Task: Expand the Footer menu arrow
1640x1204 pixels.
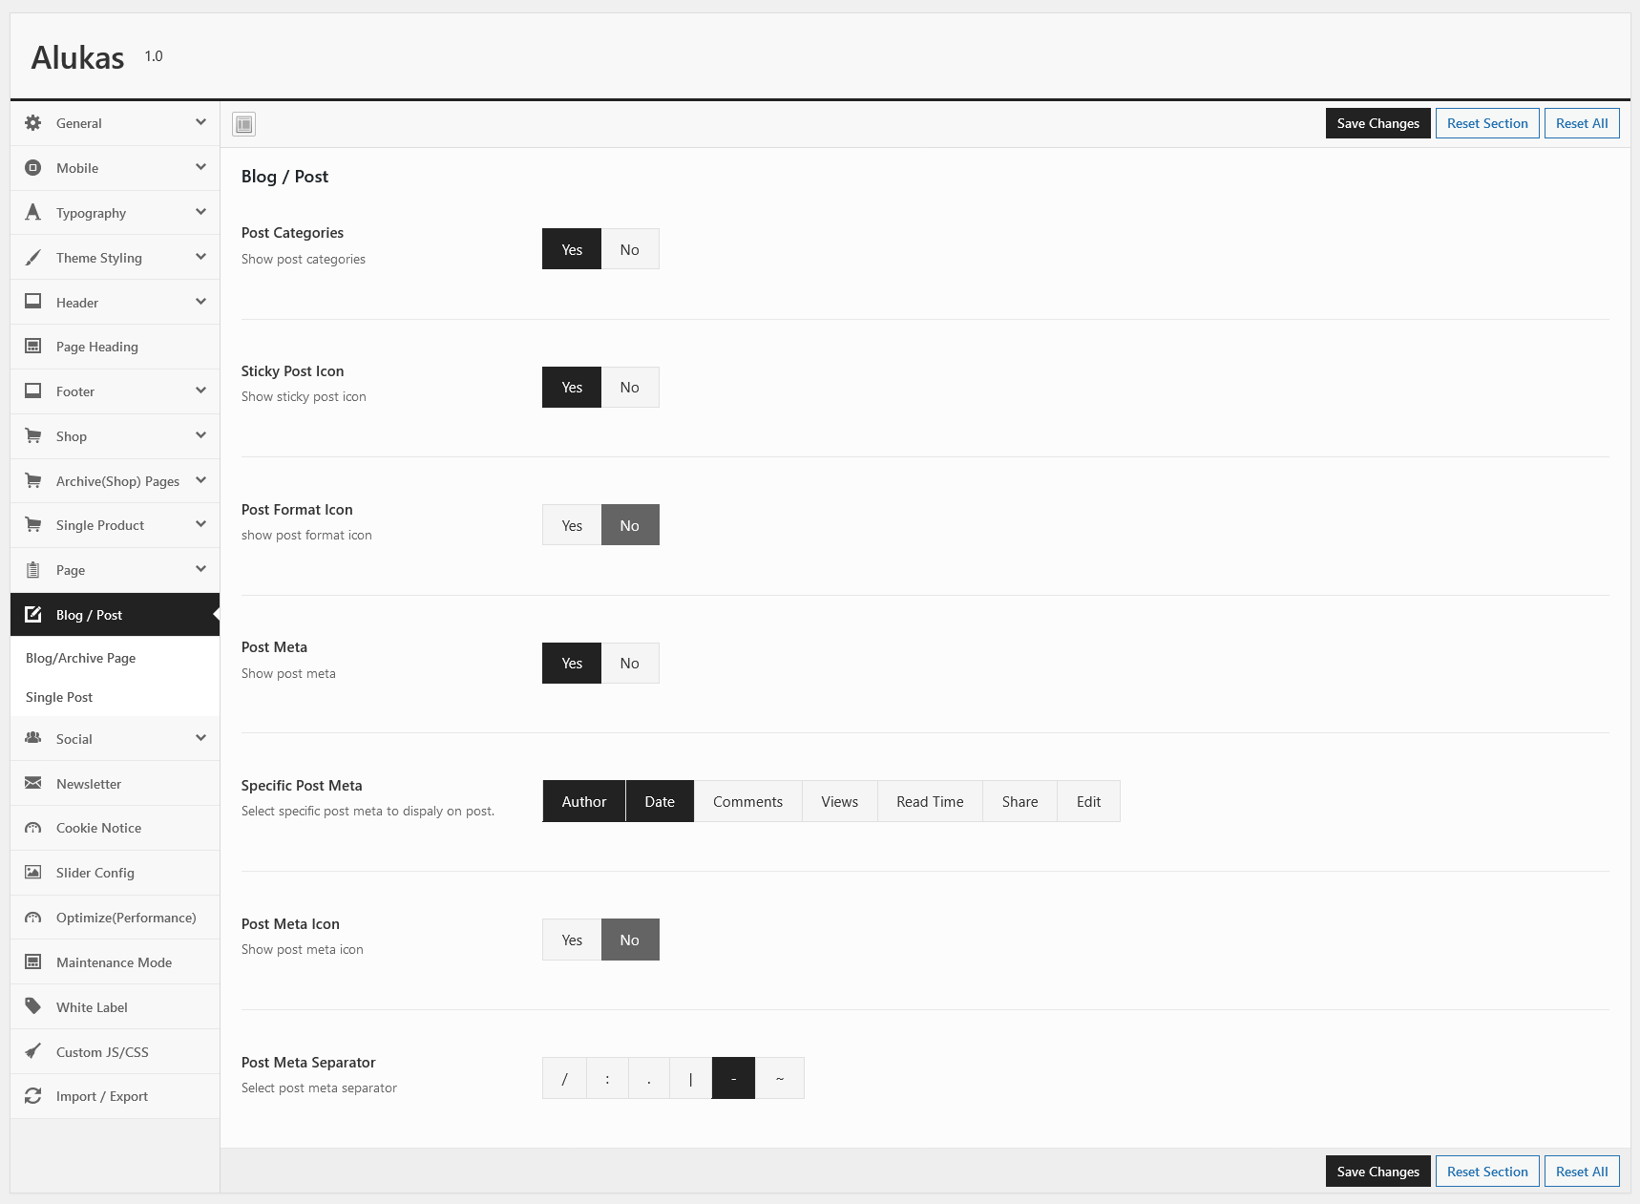Action: coord(200,391)
